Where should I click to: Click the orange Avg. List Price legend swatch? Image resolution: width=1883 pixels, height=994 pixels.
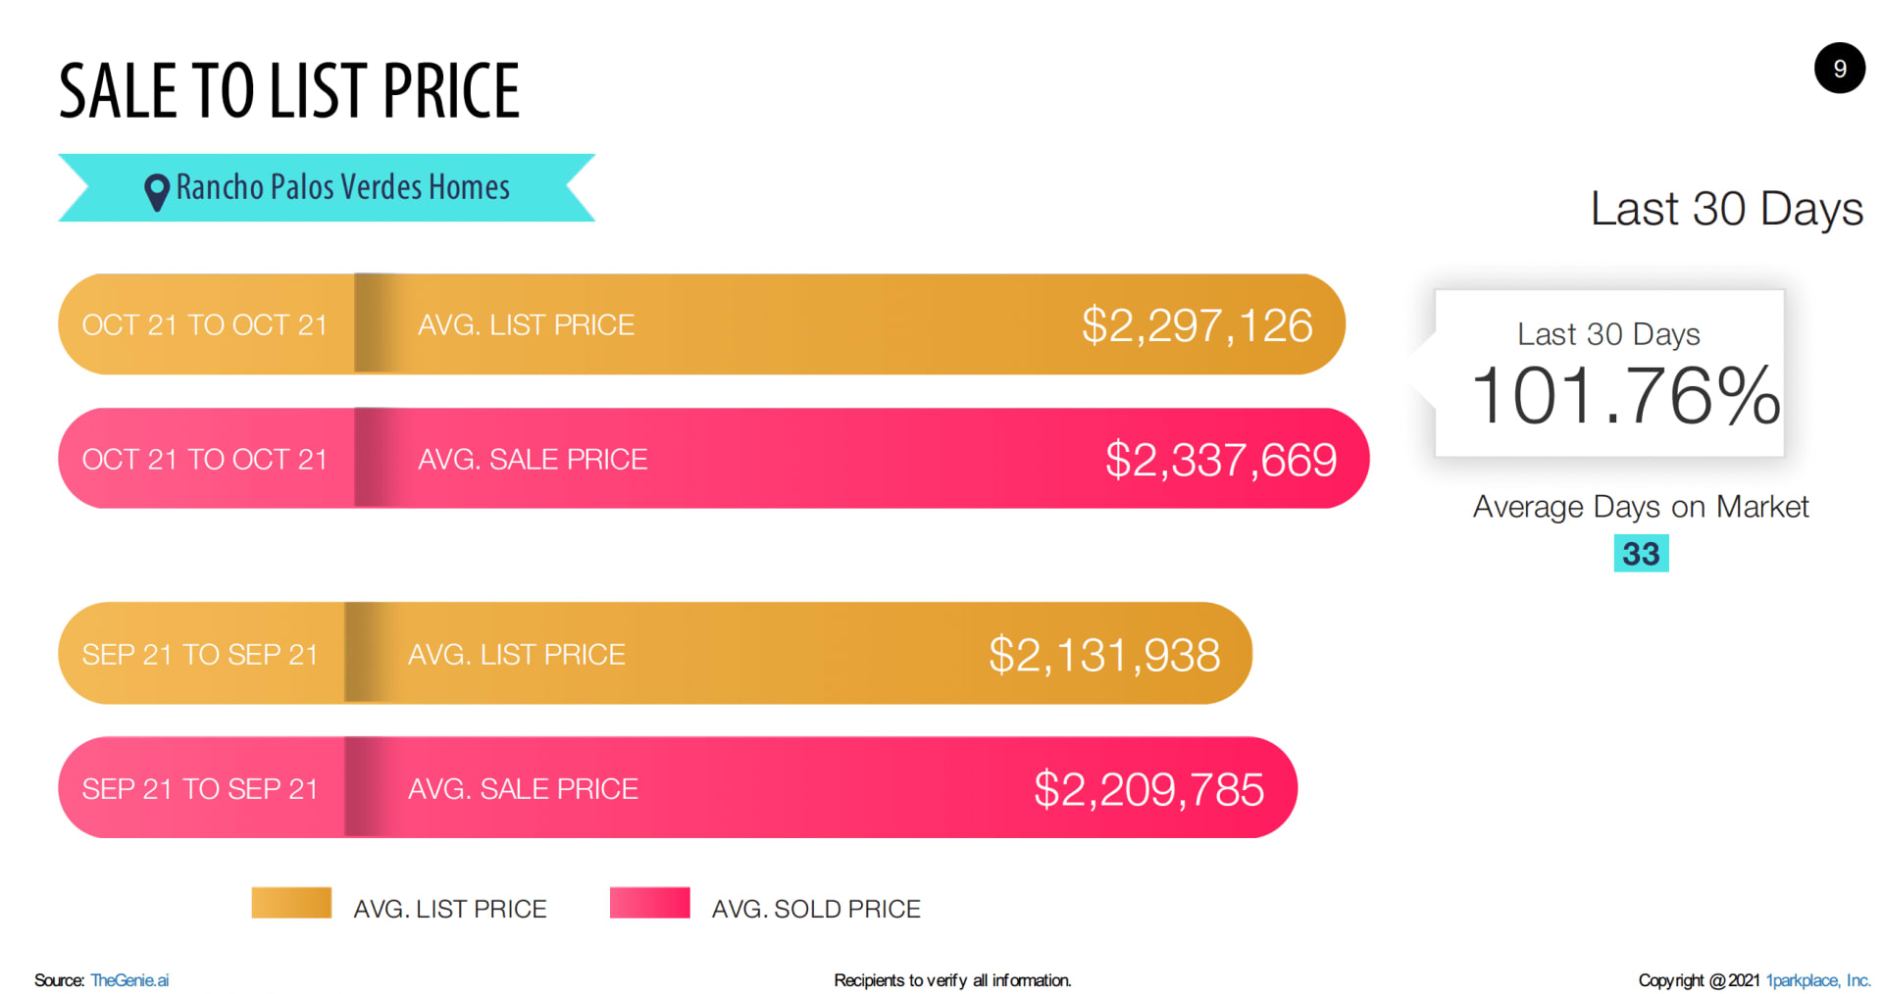291,903
